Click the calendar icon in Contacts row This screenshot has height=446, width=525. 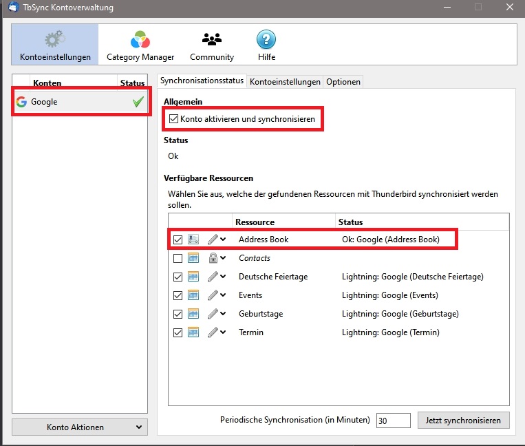point(193,258)
